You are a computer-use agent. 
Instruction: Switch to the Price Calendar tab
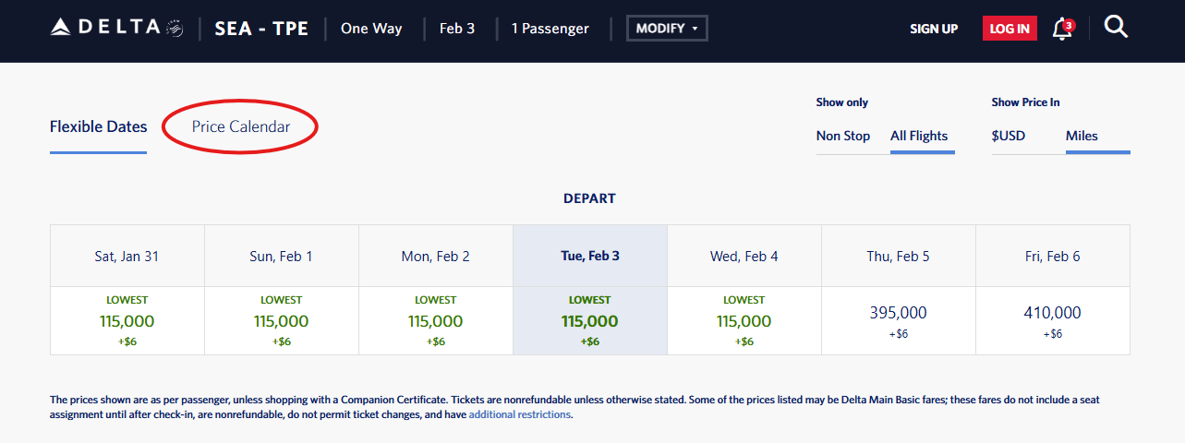(x=240, y=127)
